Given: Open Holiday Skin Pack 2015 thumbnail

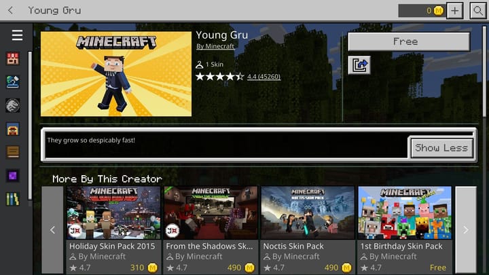Looking at the screenshot, I should click(113, 213).
